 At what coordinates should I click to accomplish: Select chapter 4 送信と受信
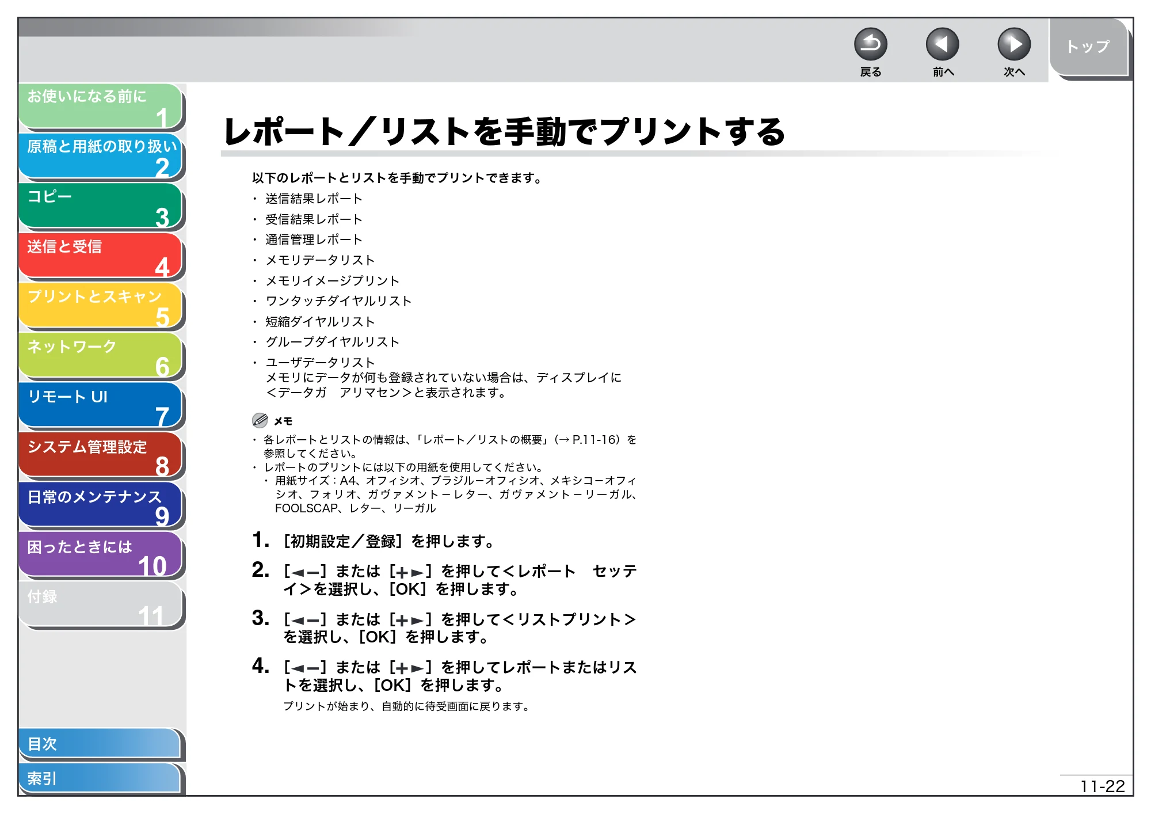[101, 256]
